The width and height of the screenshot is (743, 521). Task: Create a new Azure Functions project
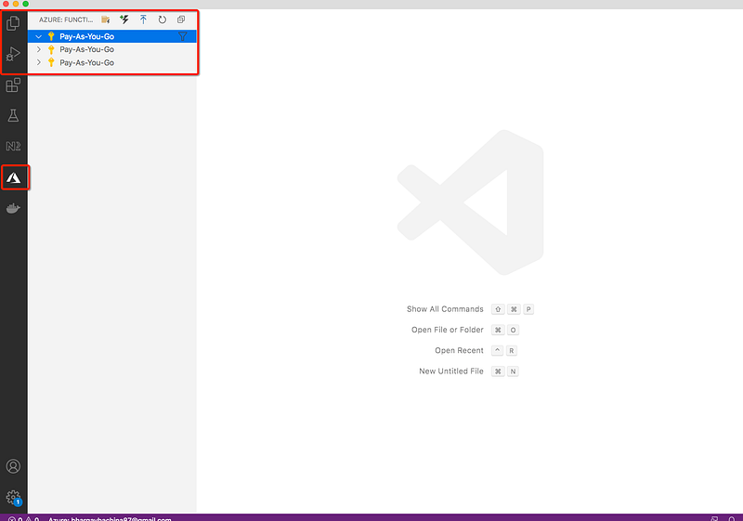106,20
